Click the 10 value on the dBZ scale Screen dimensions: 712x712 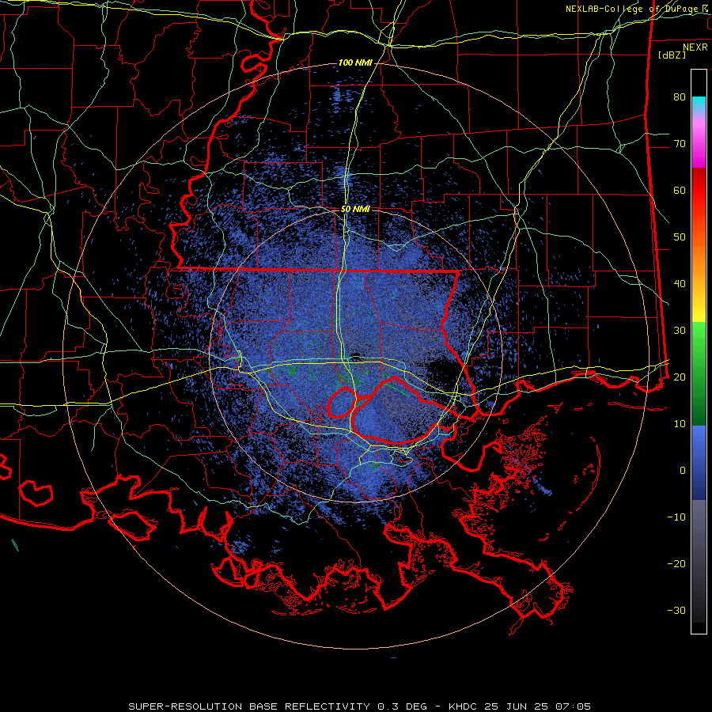(x=680, y=424)
